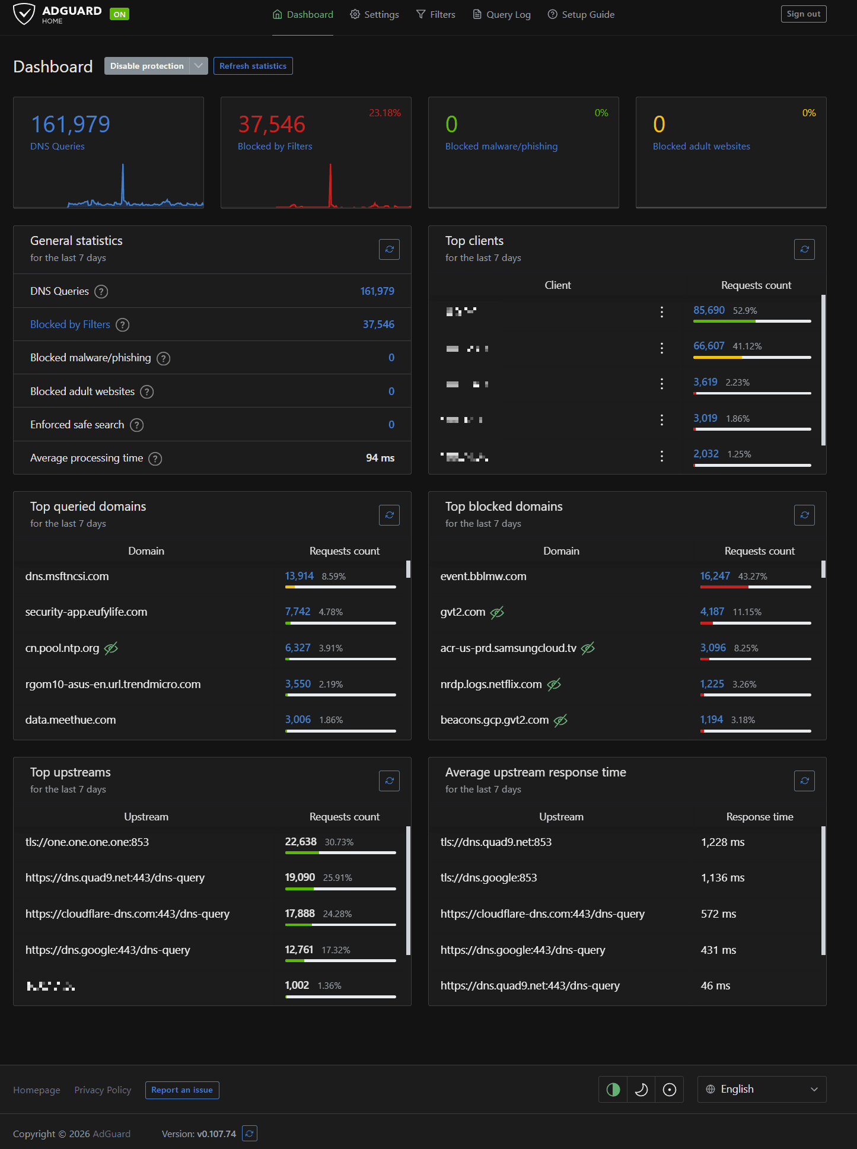Refresh the Top upstreams card
Screen dimensions: 857x1149
pos(389,781)
